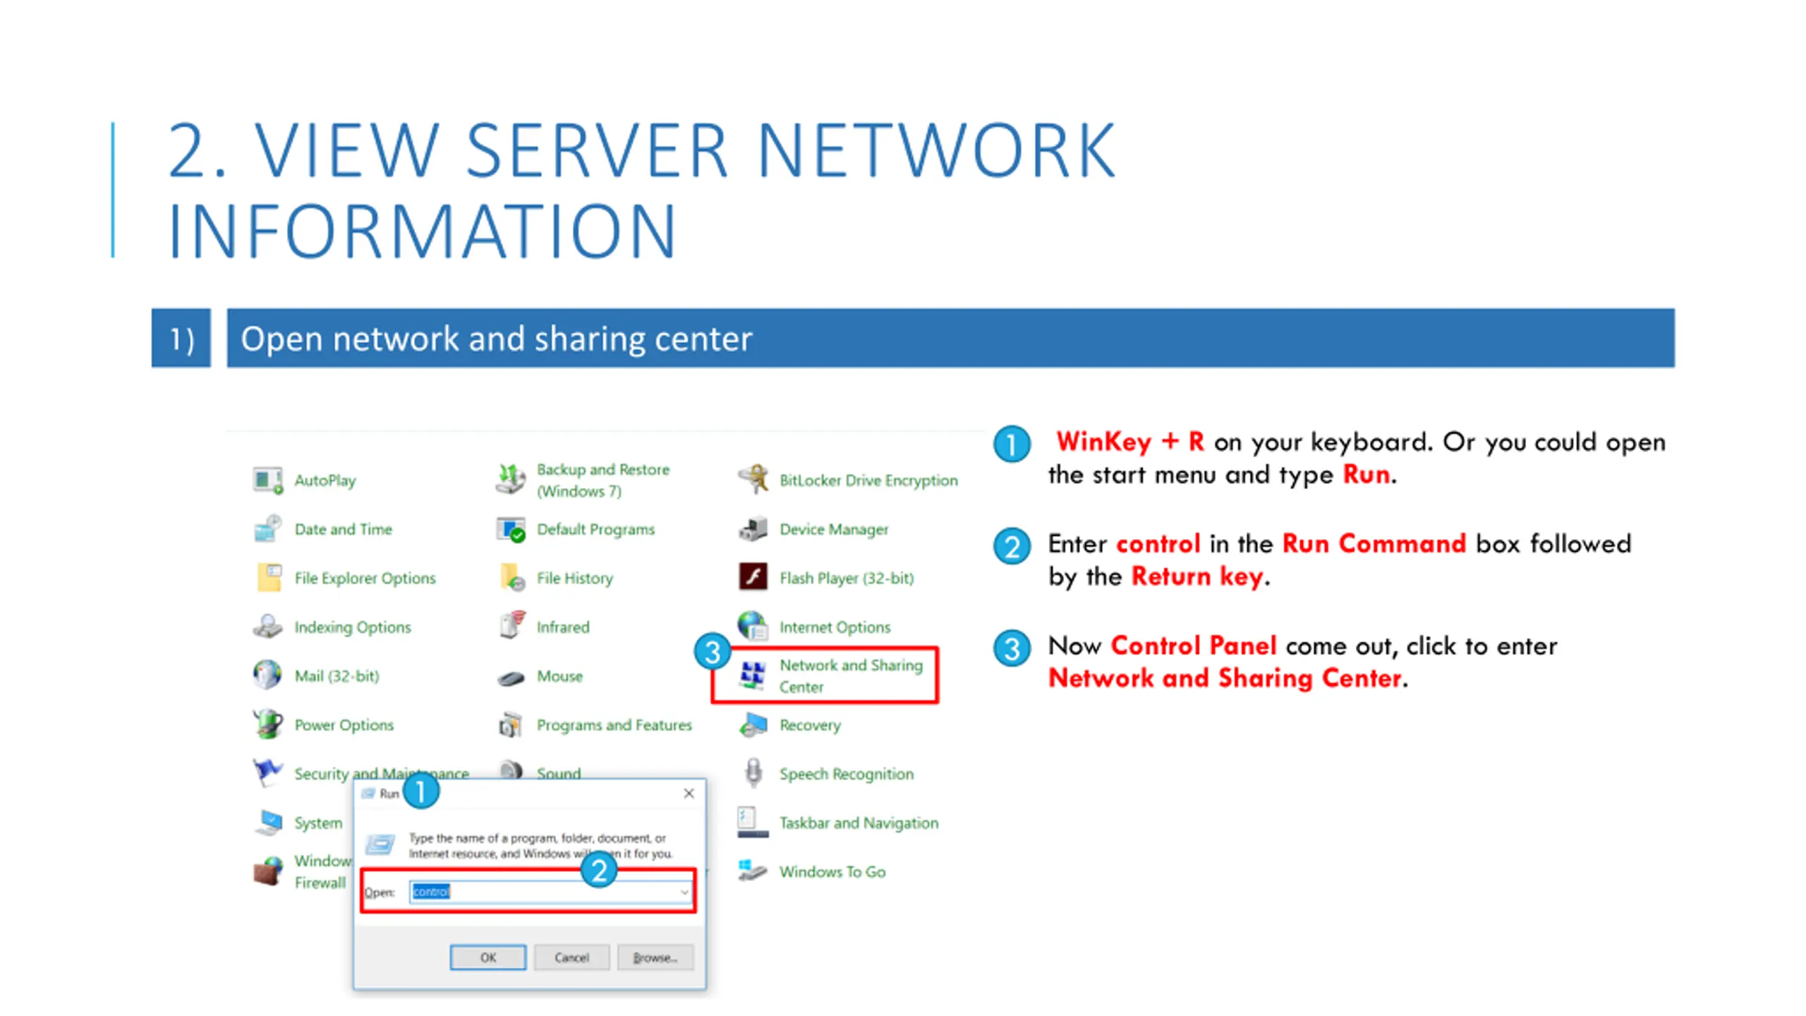
Task: Click the AutoPlay link text
Action: 325,480
